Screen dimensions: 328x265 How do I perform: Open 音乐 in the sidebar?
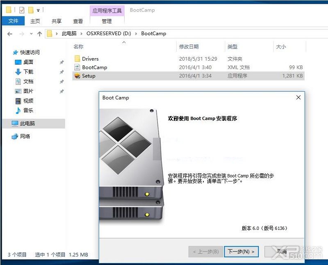pyautogui.click(x=28, y=110)
